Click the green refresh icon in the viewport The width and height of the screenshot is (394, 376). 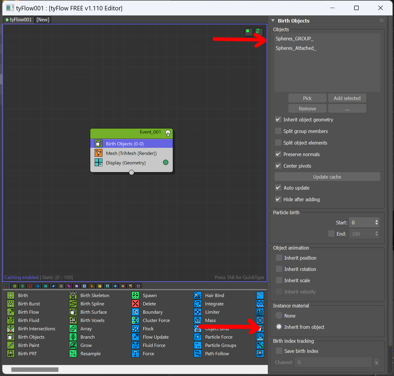258,31
